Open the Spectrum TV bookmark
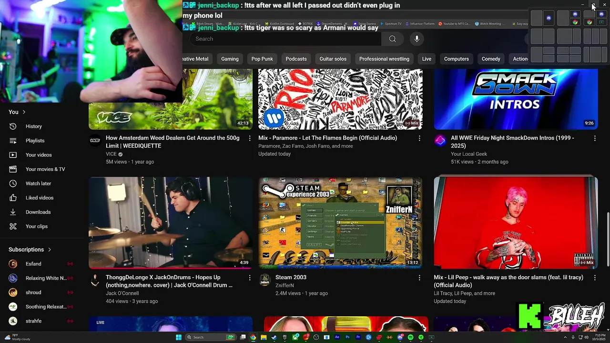 (x=391, y=24)
